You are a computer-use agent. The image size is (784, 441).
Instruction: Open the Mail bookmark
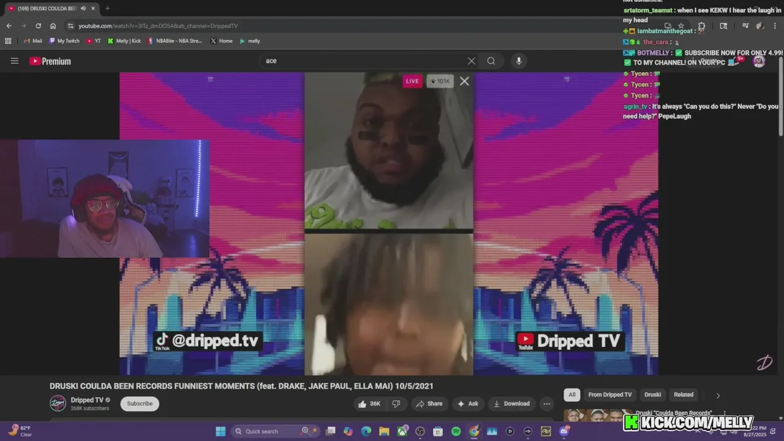[32, 41]
